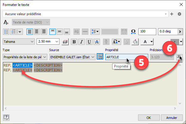Click the OK button
This screenshot has width=186, height=124.
[x=149, y=117]
